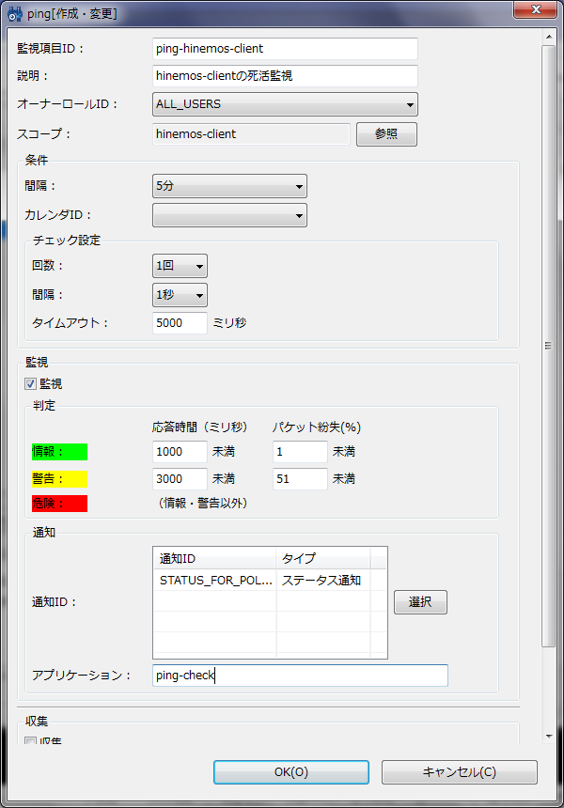Select the STATUS_FOR_POL... notification row
The height and width of the screenshot is (808, 564).
coord(270,581)
